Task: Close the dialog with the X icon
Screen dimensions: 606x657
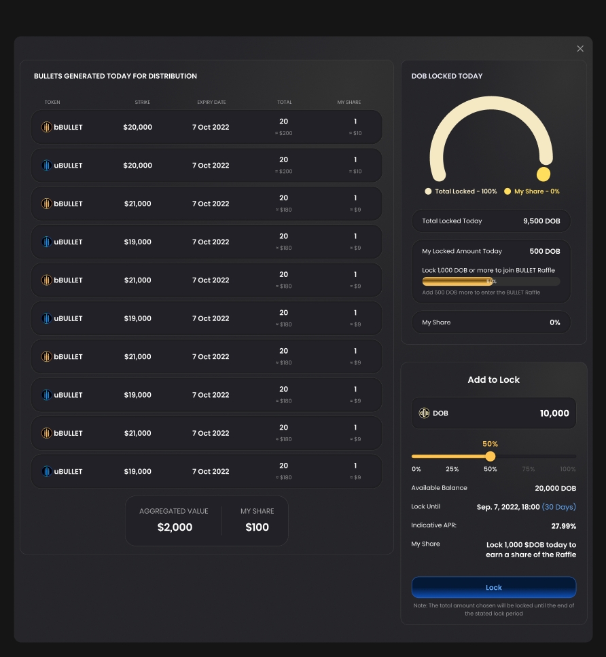Action: 580,49
